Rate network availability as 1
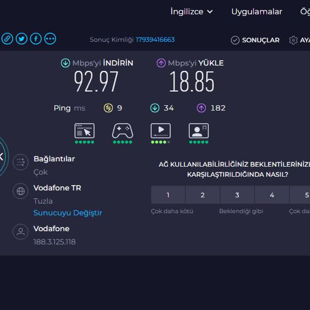This screenshot has height=310, width=310. point(168,195)
